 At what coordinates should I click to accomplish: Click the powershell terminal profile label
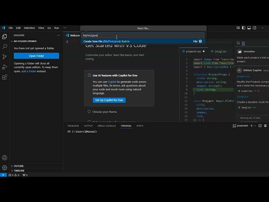coord(240,126)
